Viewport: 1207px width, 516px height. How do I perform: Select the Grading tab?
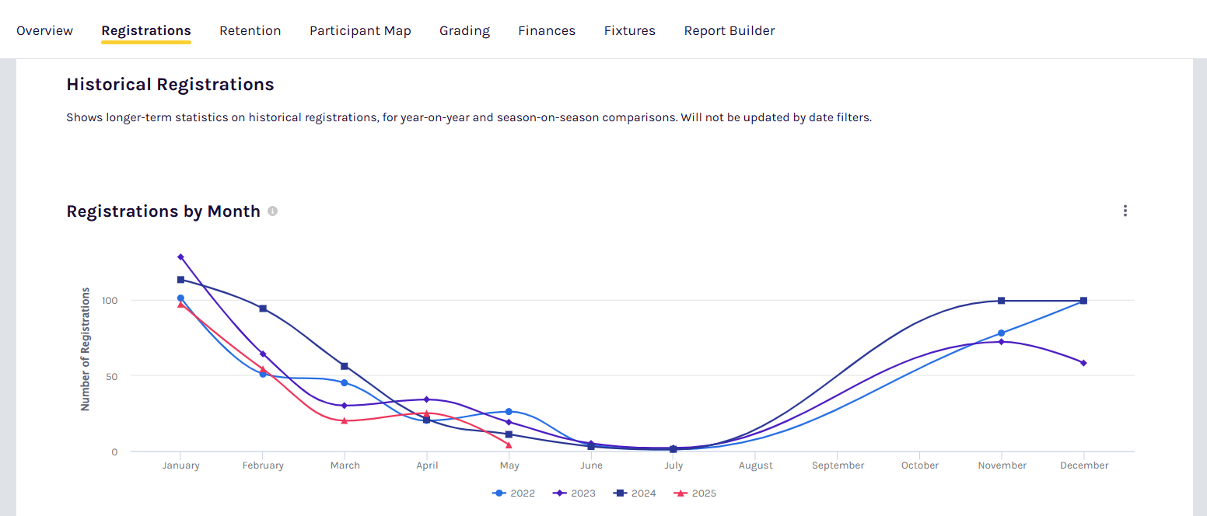pyautogui.click(x=464, y=31)
